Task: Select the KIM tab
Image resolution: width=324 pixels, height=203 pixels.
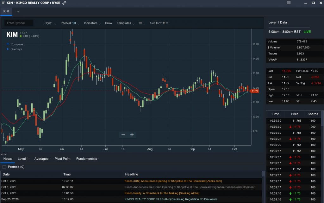Action: 6,11
